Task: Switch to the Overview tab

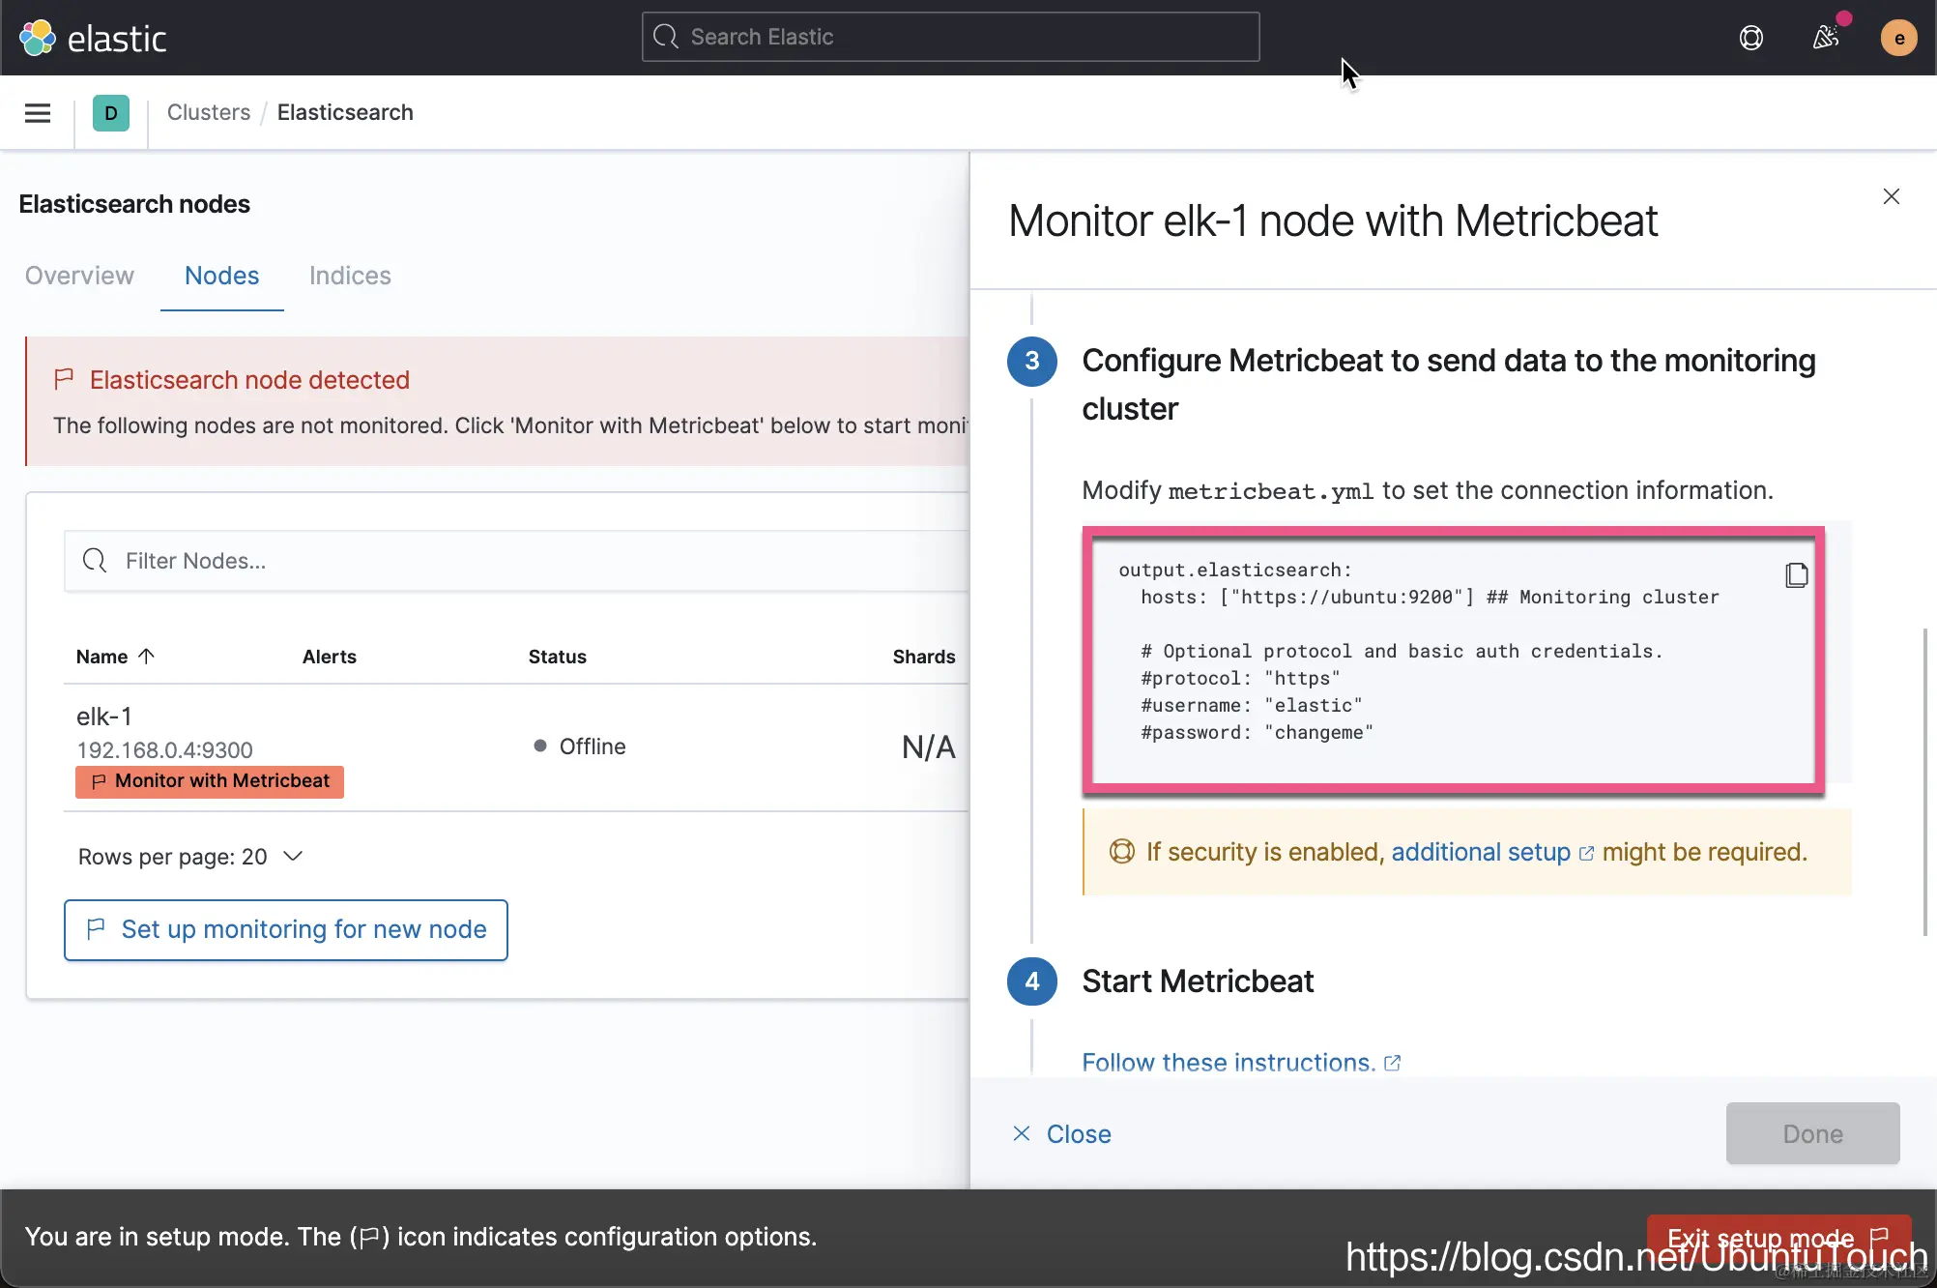Action: coord(79,276)
